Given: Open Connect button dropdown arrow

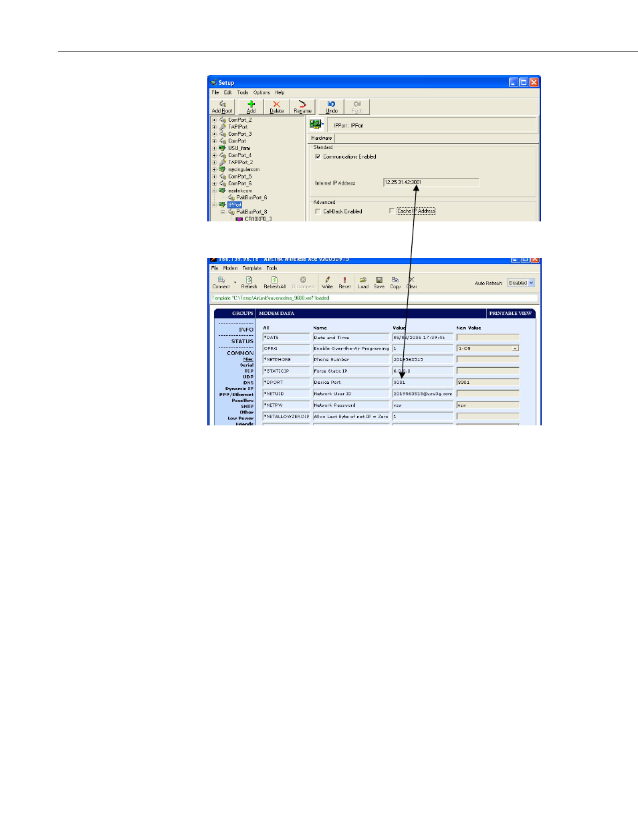Looking at the screenshot, I should [x=235, y=282].
